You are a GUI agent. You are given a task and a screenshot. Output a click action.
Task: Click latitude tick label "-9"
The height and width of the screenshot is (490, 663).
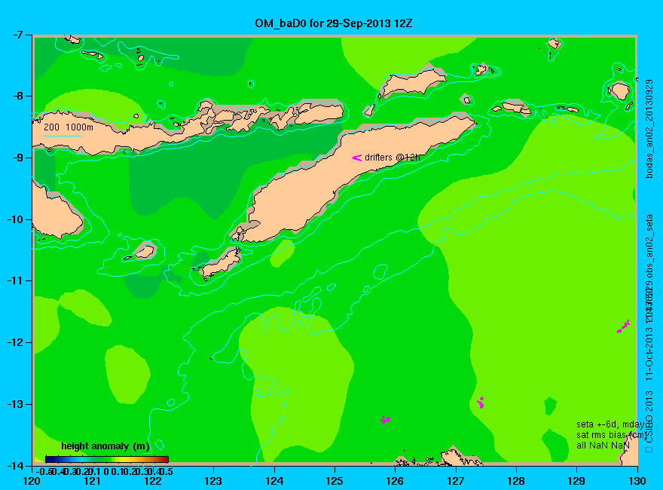(x=17, y=158)
